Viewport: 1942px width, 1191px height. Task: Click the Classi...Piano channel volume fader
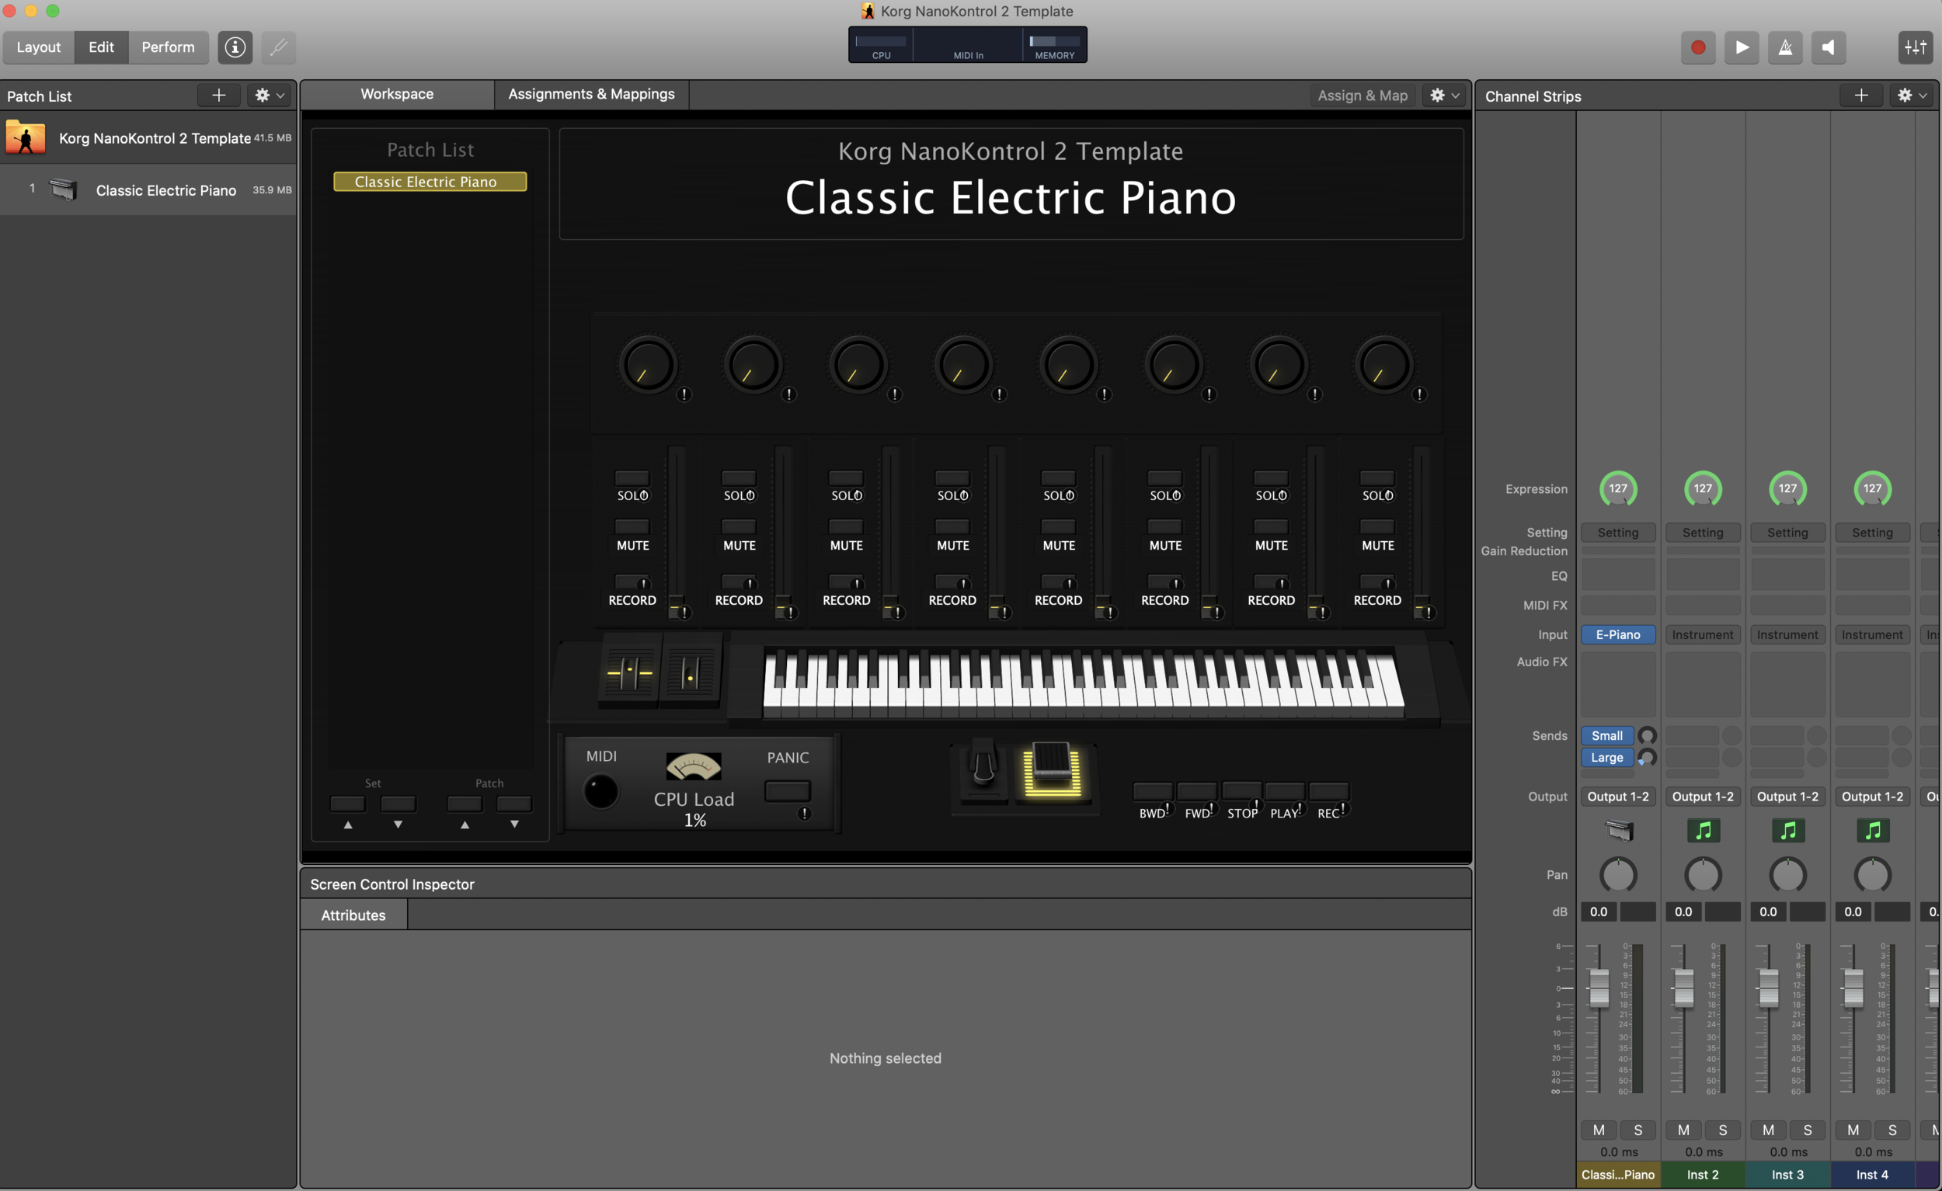pyautogui.click(x=1599, y=988)
